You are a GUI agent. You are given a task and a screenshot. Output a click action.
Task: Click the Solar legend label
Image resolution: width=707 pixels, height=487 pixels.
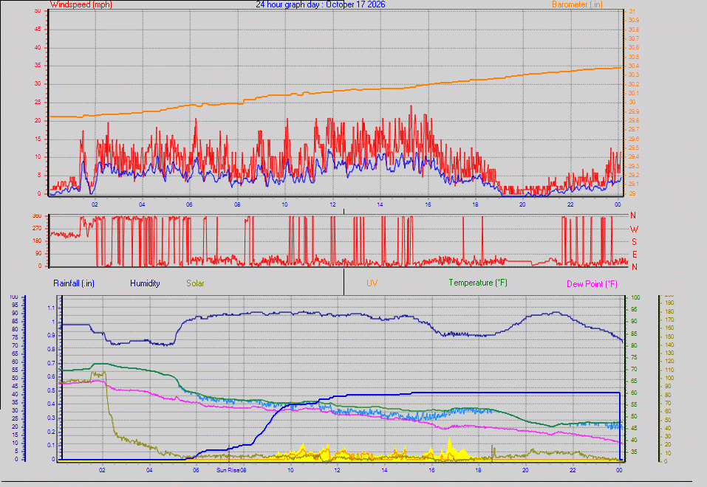click(x=195, y=283)
